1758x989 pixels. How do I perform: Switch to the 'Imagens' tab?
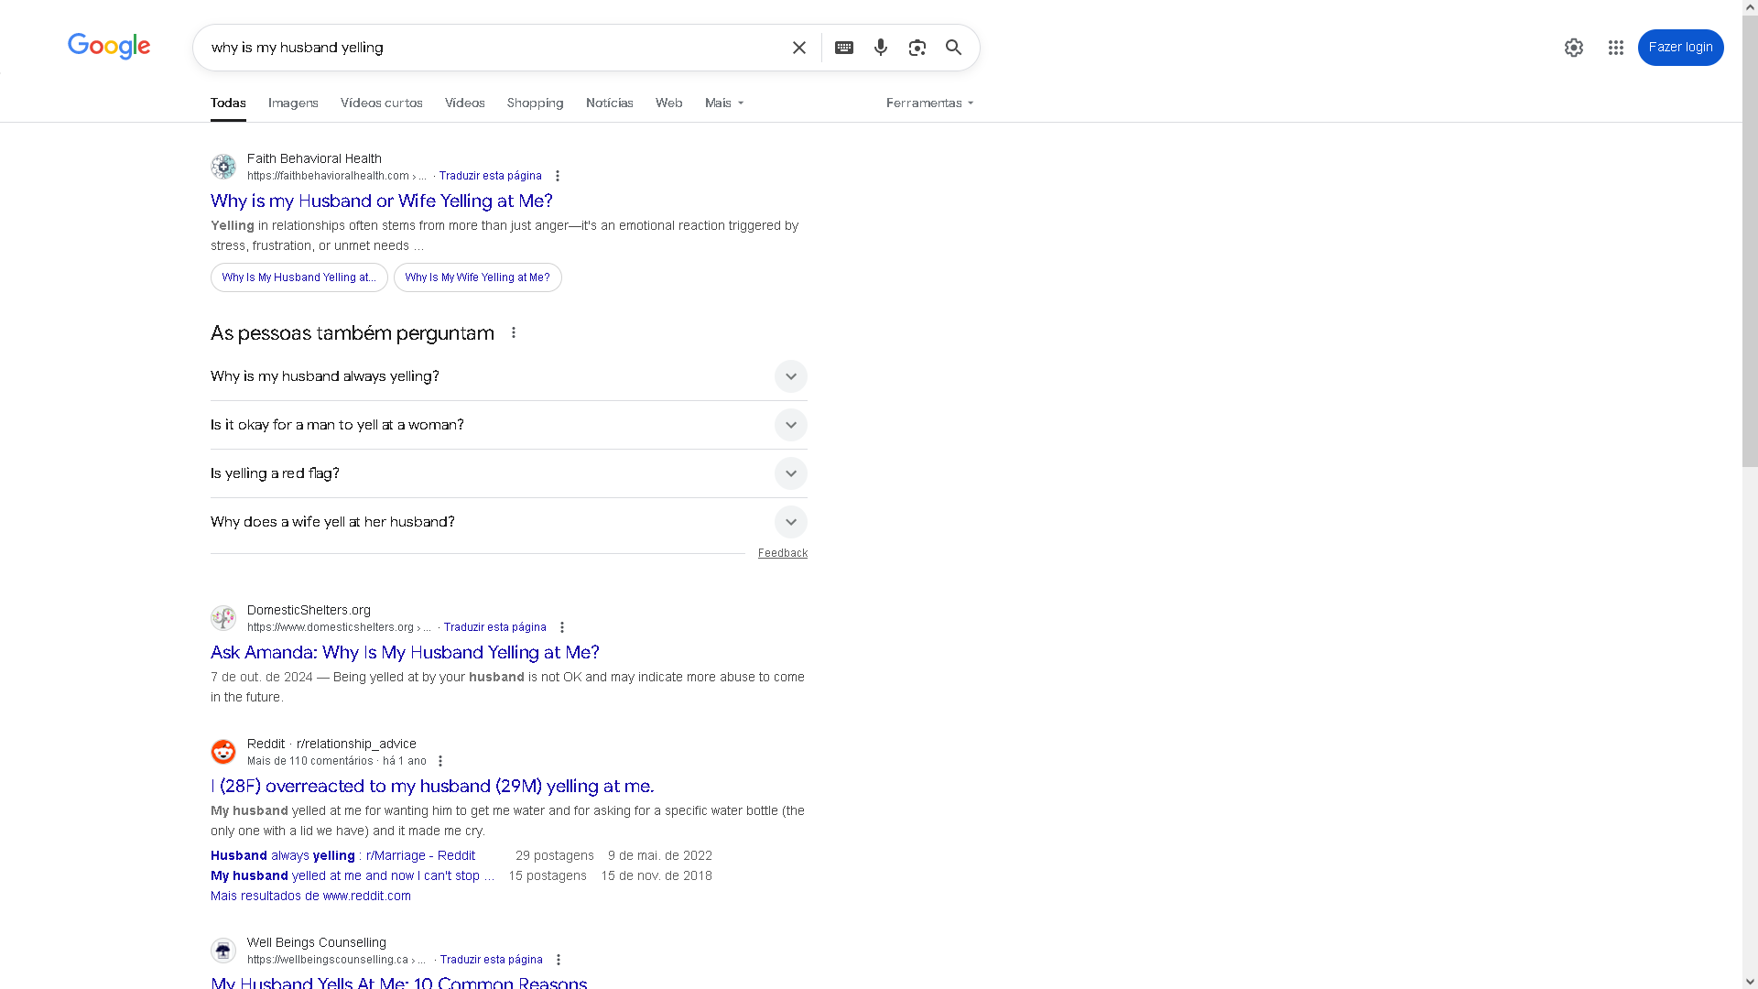pyautogui.click(x=293, y=103)
